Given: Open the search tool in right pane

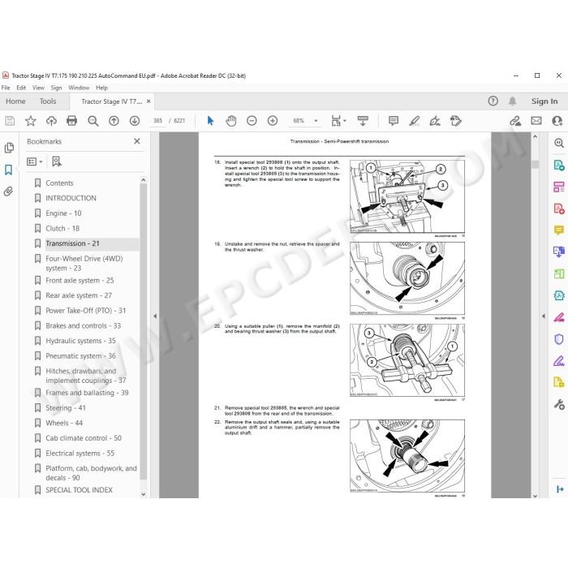Looking at the screenshot, I should pos(558,144).
